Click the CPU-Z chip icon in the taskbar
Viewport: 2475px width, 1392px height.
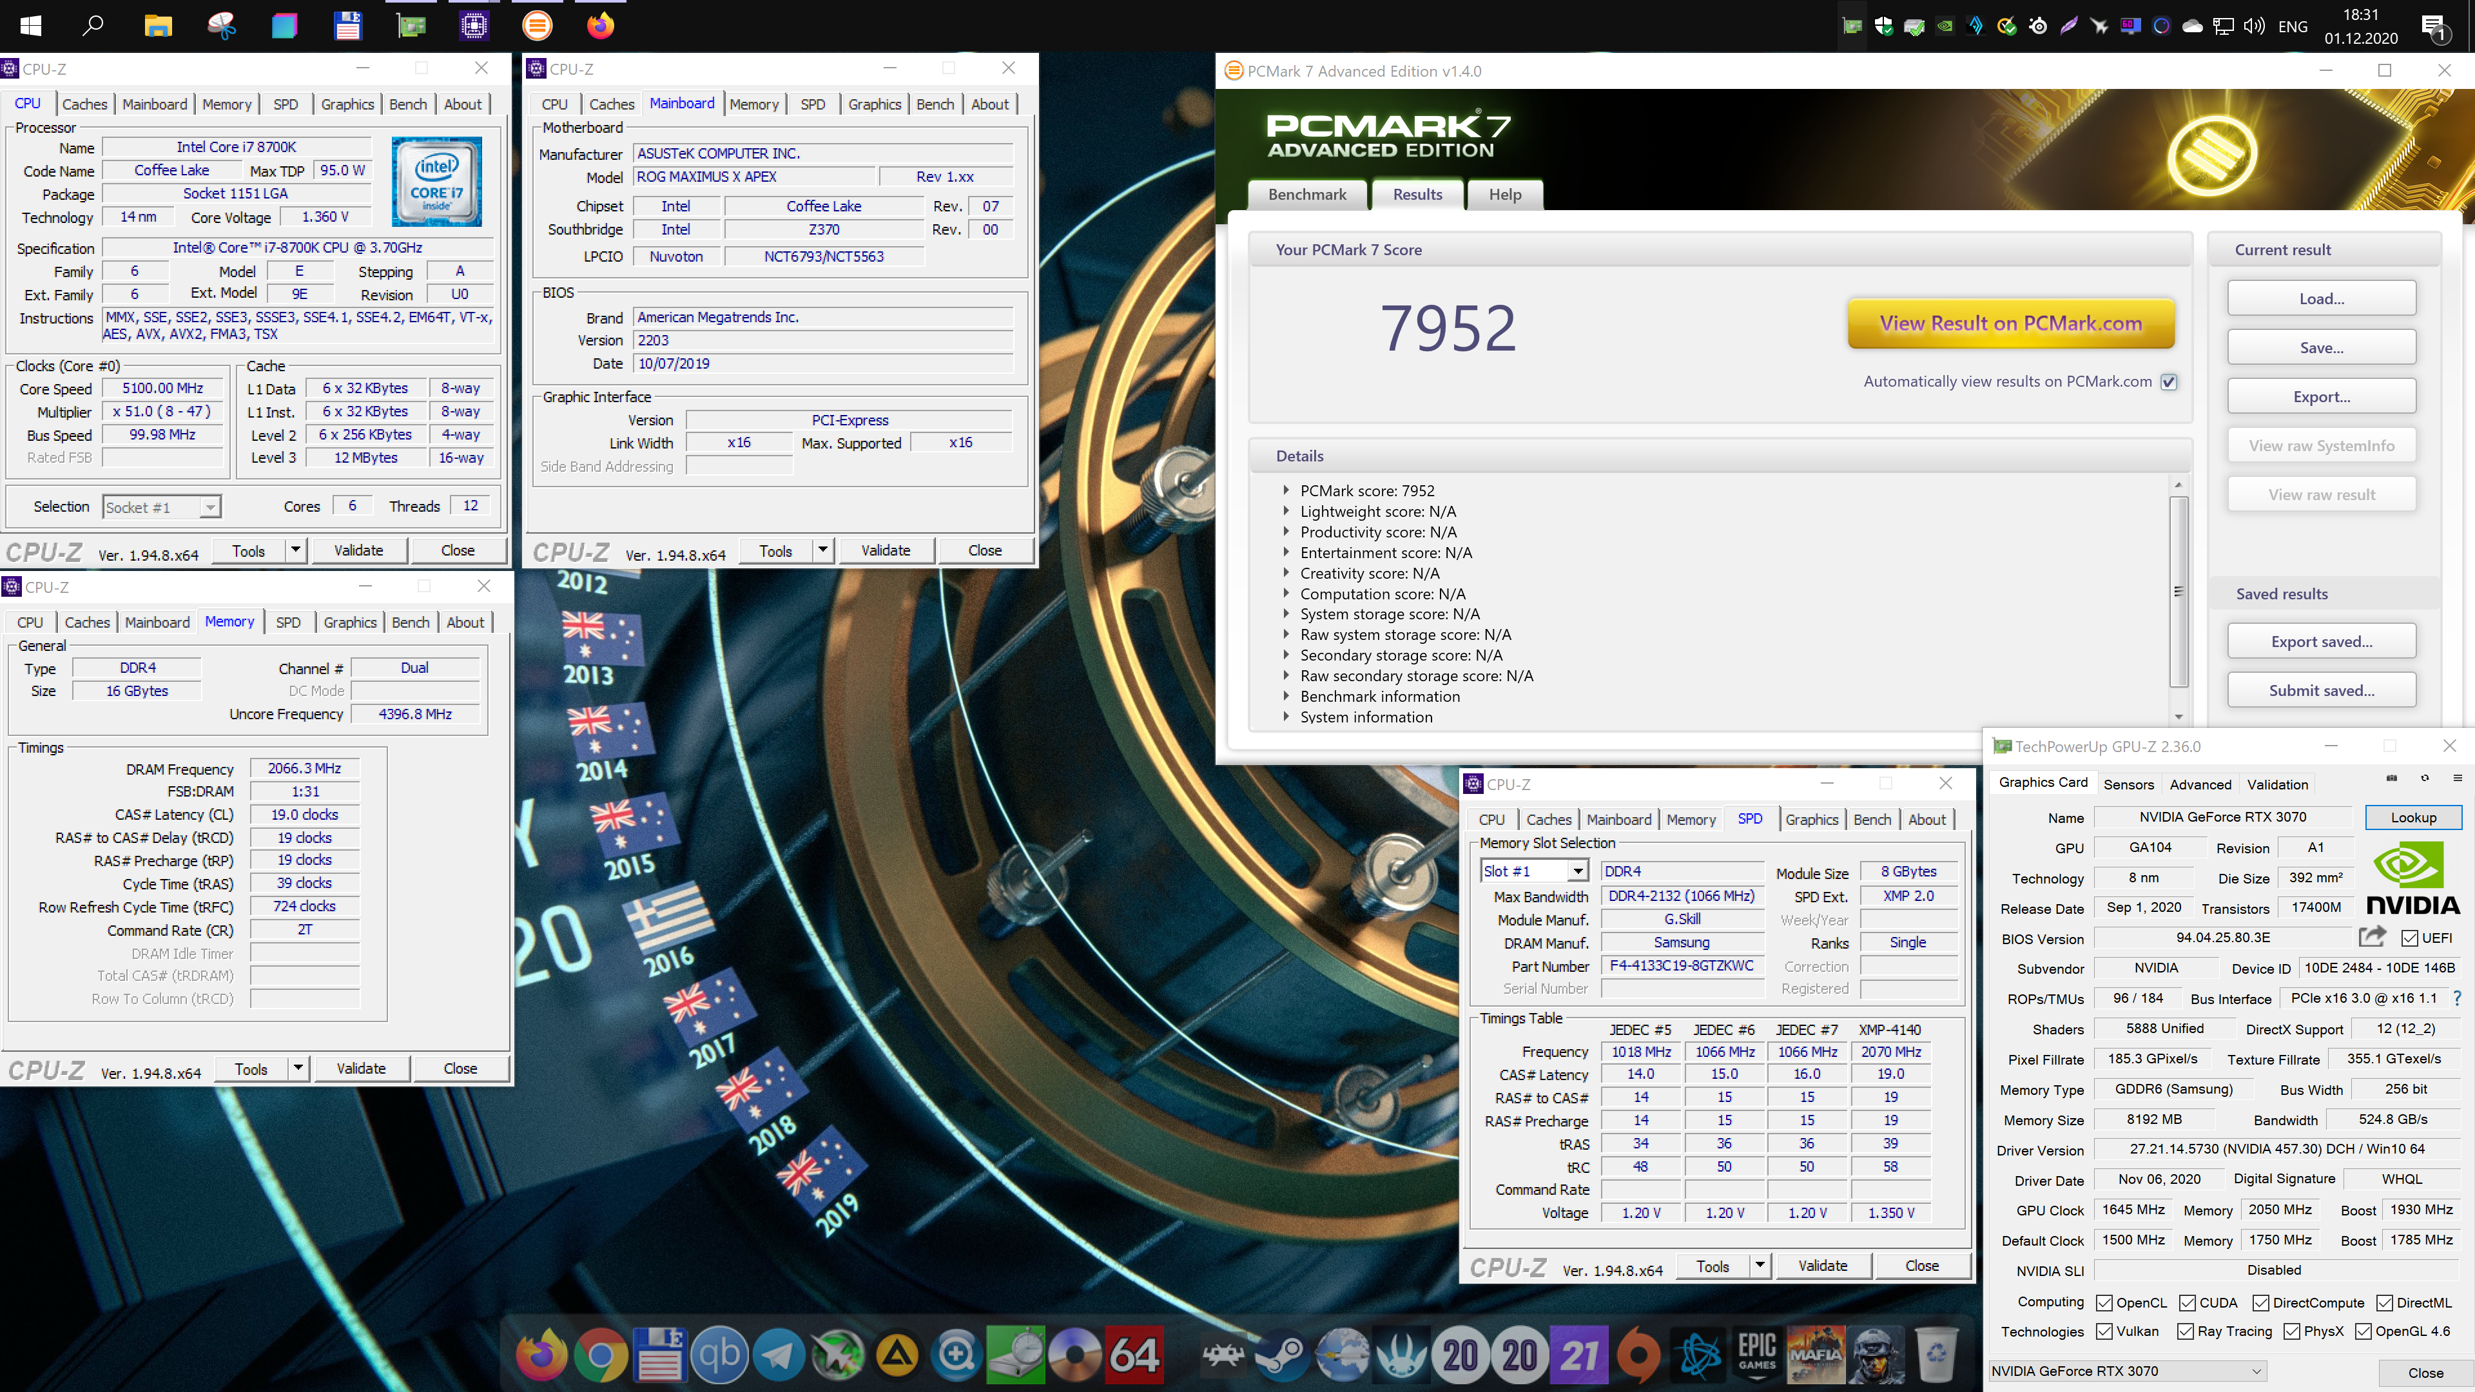coord(474,26)
